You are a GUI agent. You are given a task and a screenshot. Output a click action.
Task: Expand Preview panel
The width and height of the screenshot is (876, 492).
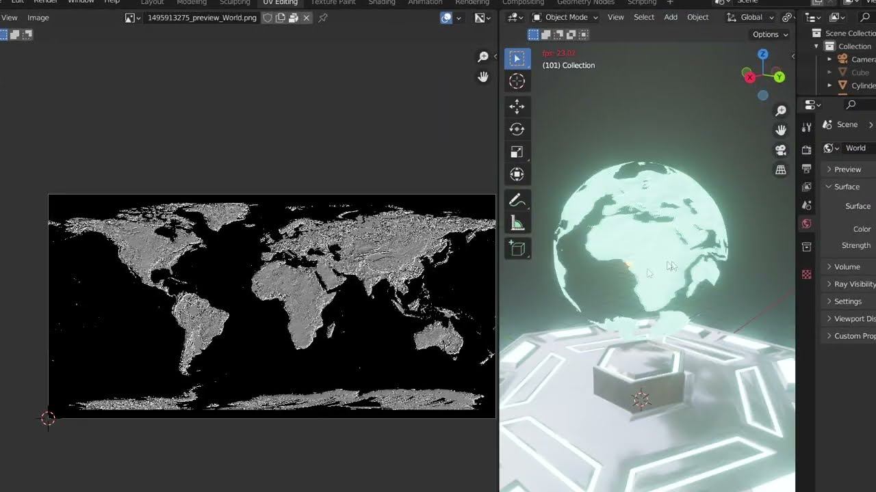tap(847, 169)
